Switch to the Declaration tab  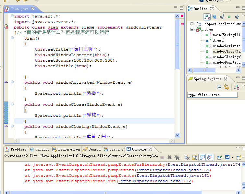coord(66,149)
